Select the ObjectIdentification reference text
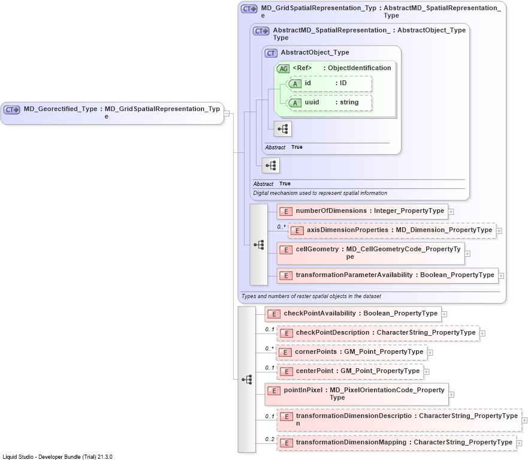Image resolution: width=528 pixels, height=460 pixels. pyautogui.click(x=360, y=68)
